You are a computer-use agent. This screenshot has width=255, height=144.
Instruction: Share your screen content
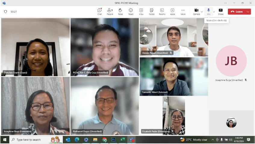tap(221, 11)
